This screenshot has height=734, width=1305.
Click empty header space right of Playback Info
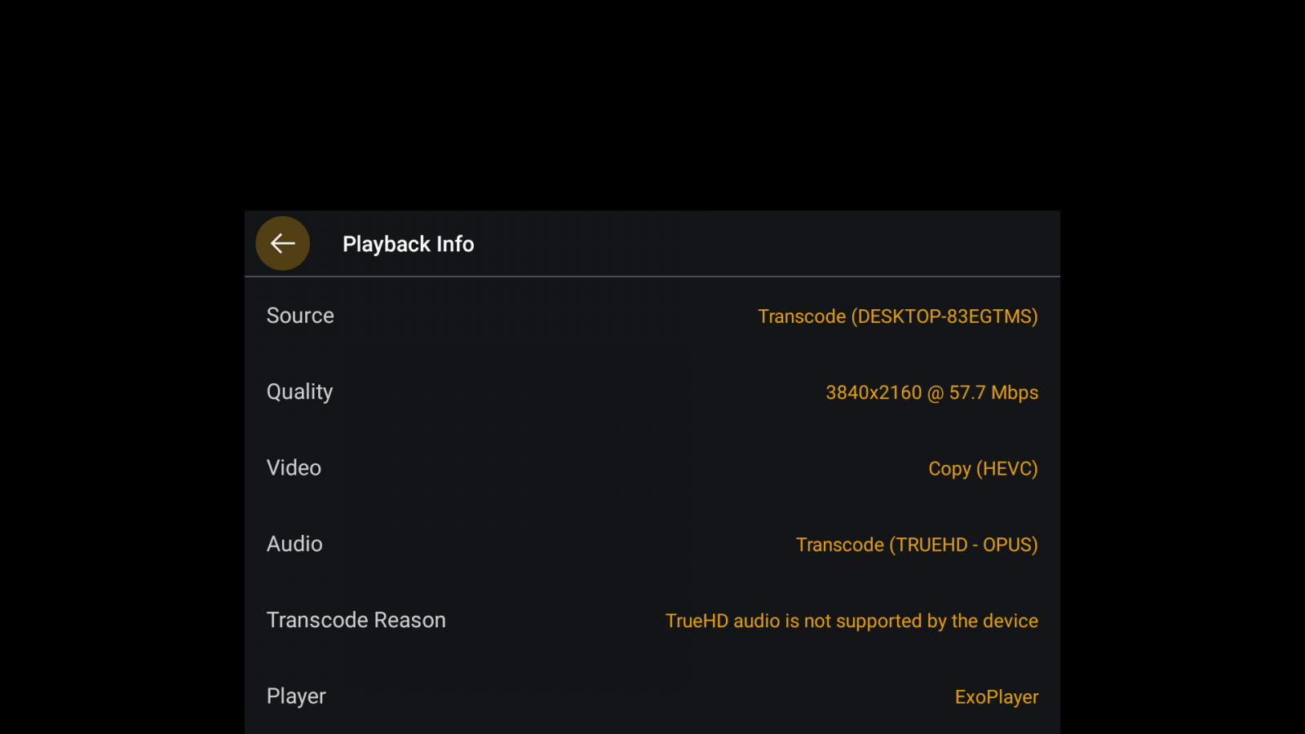point(767,244)
